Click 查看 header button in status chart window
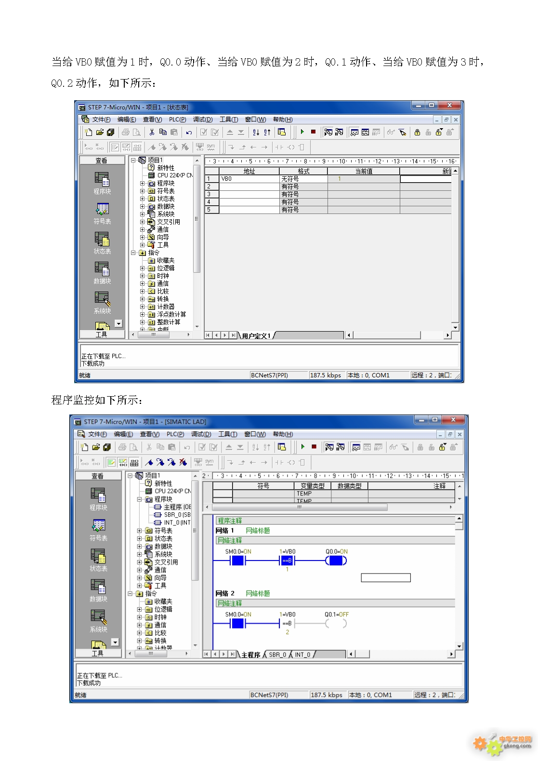The width and height of the screenshot is (538, 761). point(102,160)
